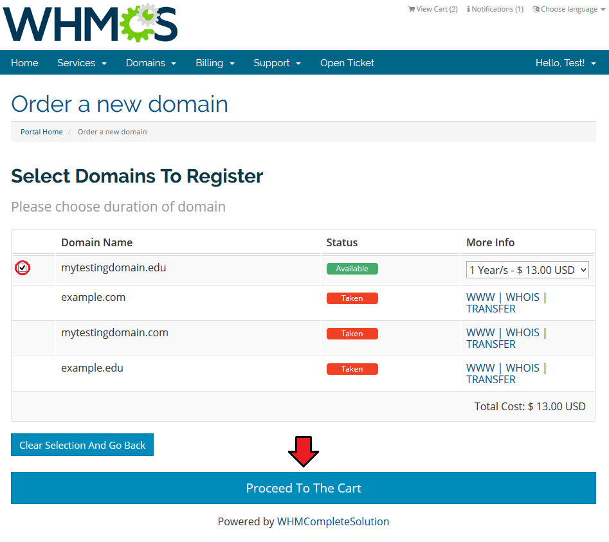Screen dimensions: 609x542
Task: Open WHOIS link for example.com
Action: (522, 298)
